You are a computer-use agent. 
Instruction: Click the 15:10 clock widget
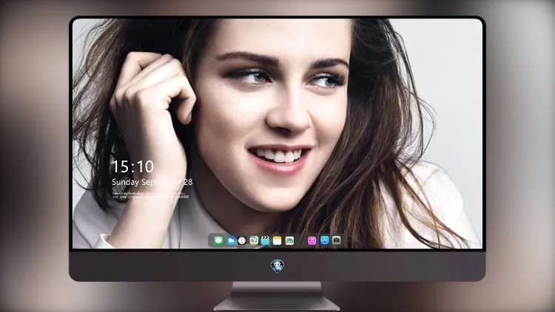tap(132, 166)
